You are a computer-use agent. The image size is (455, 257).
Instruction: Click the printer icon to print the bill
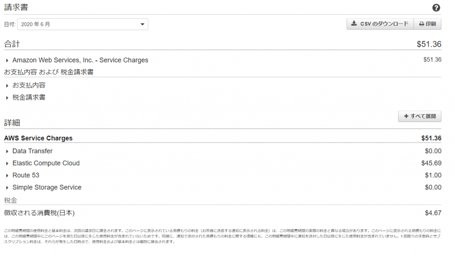(x=421, y=24)
